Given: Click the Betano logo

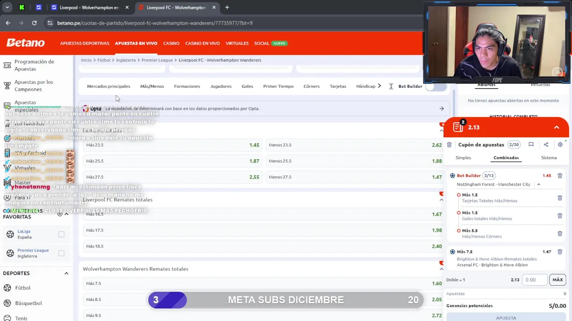Looking at the screenshot, I should tap(25, 43).
